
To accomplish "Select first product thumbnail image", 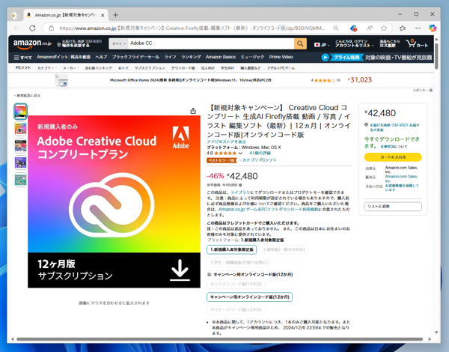I will point(21,112).
